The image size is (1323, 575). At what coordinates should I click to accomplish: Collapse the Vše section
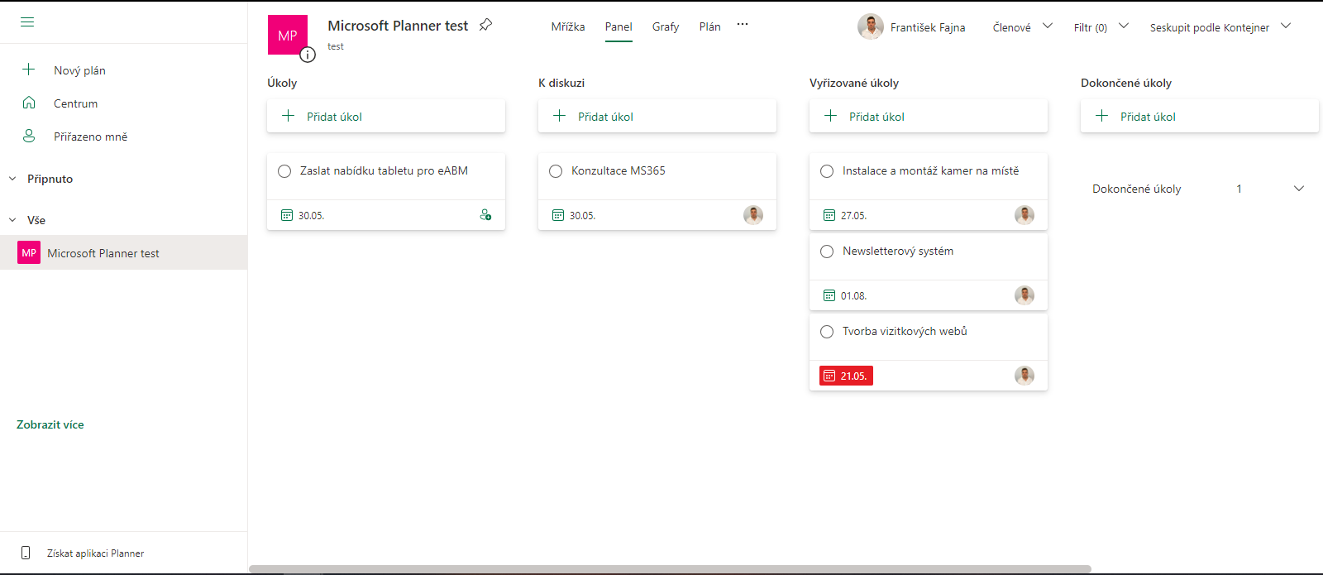[12, 220]
